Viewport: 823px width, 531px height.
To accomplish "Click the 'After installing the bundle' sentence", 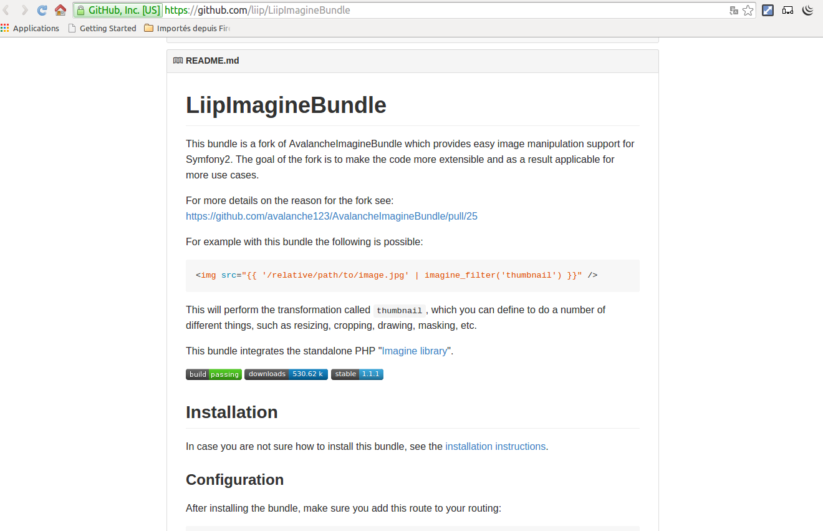I will [344, 508].
